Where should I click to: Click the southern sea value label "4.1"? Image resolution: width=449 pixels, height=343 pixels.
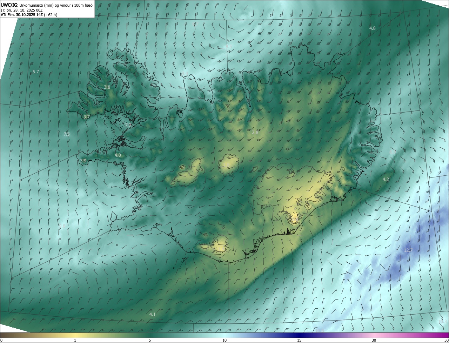pyautogui.click(x=152, y=314)
